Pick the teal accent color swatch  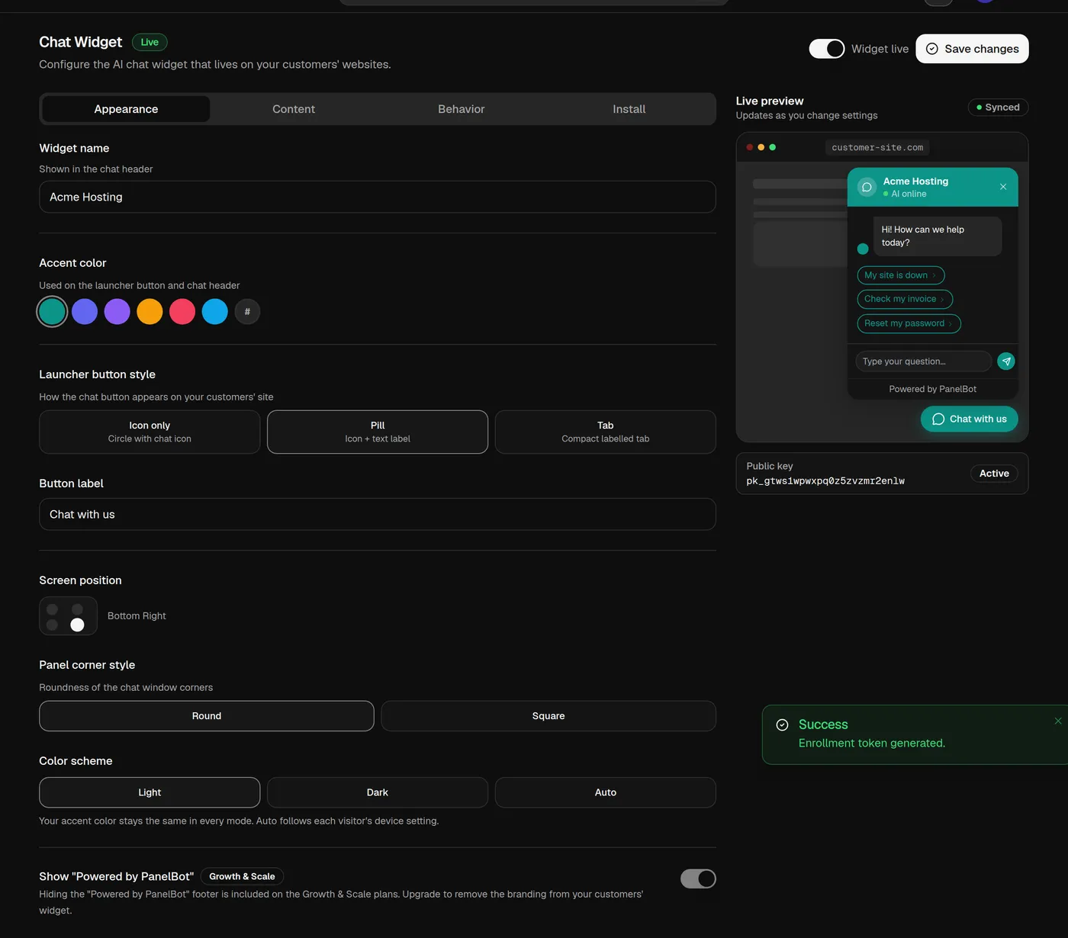click(52, 312)
